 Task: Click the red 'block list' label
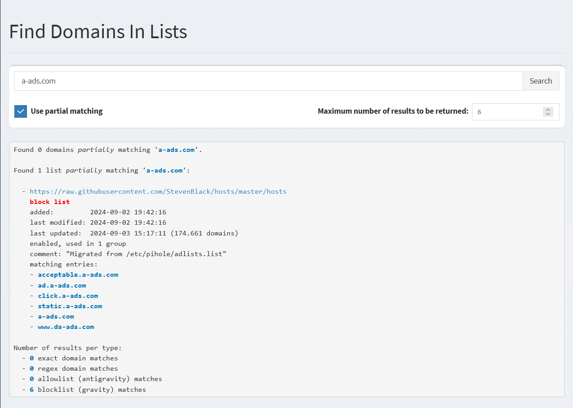[49, 202]
